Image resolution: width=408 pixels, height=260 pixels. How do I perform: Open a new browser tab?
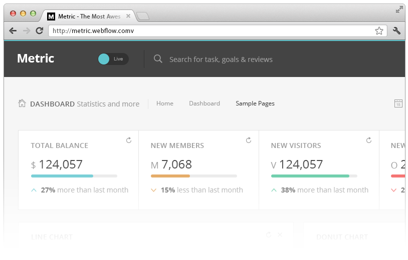[143, 16]
